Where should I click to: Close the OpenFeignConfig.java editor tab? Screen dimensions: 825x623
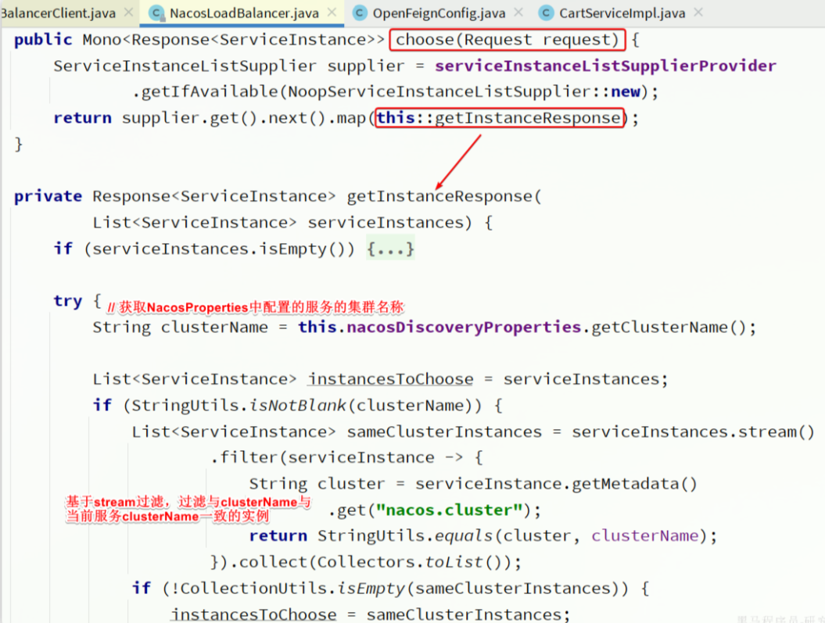coord(518,13)
